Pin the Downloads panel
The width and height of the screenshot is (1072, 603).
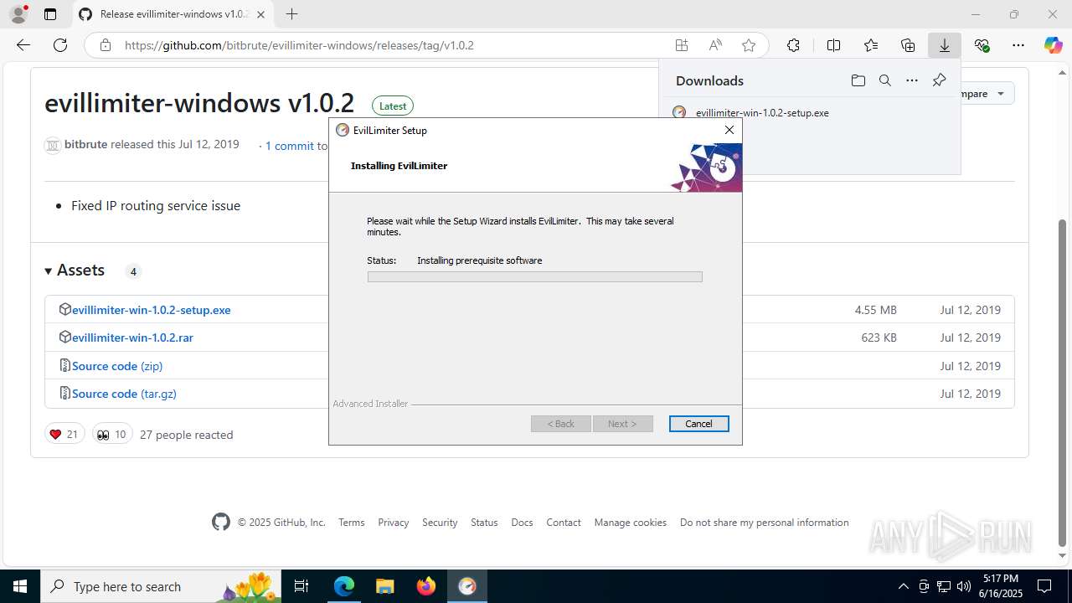tap(939, 80)
